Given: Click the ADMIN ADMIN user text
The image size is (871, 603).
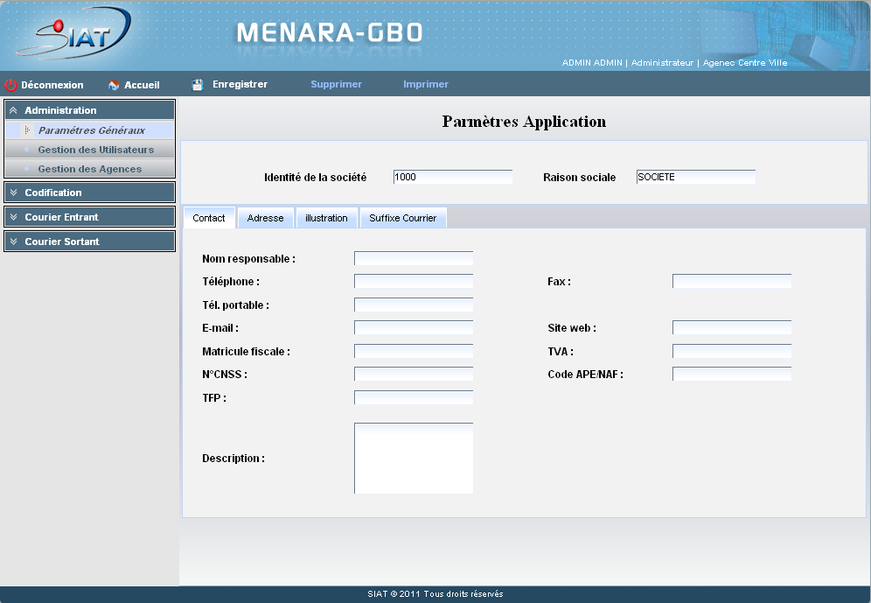Looking at the screenshot, I should [x=592, y=63].
